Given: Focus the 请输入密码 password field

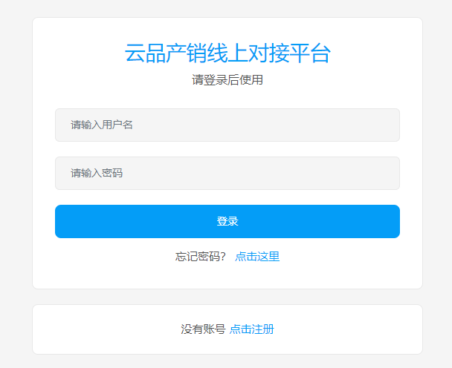Looking at the screenshot, I should 227,173.
